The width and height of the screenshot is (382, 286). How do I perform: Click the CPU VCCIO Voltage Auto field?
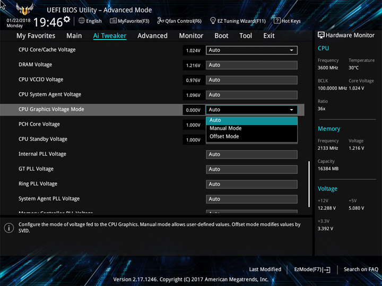(x=251, y=80)
